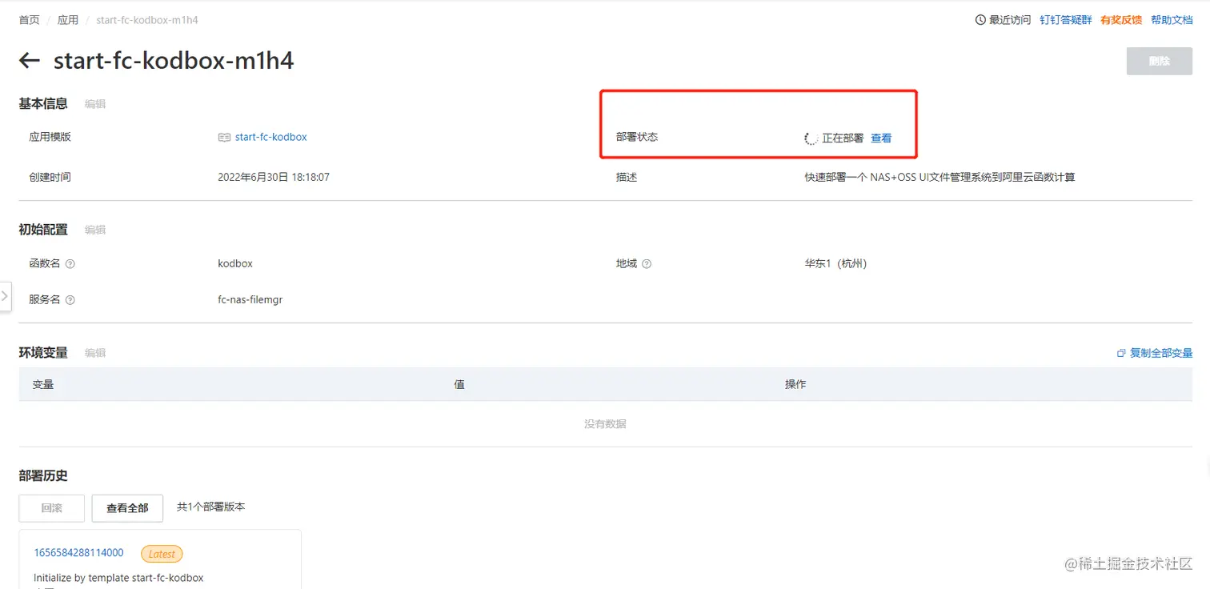Click service name value fc-nas-filemgr
This screenshot has width=1210, height=589.
250,300
